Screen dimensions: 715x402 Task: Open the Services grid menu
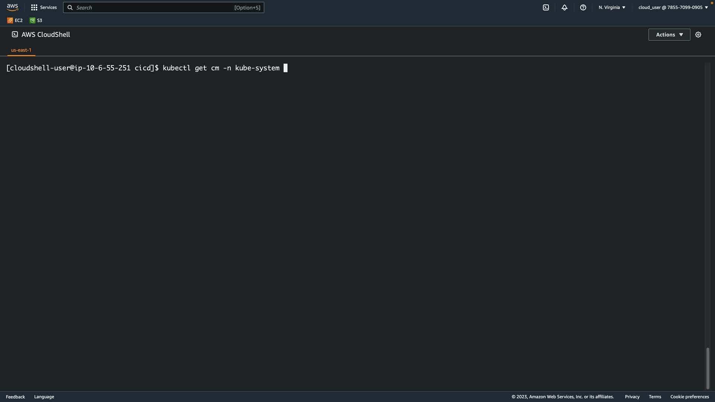tap(44, 7)
